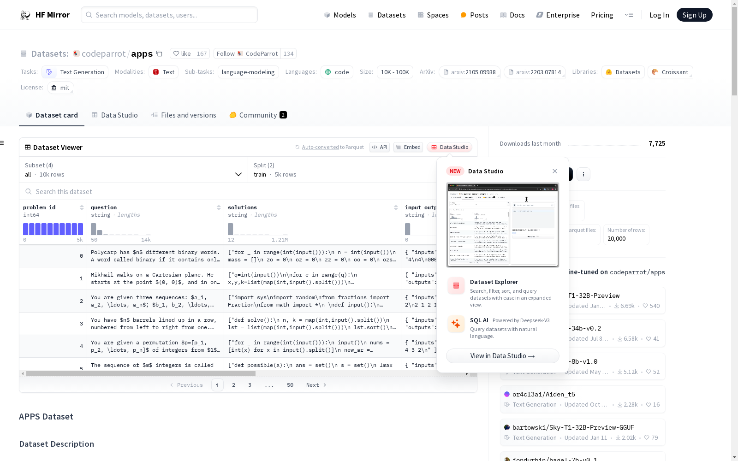Open the page outline icon on the far left
This screenshot has width=738, height=461.
click(2, 143)
